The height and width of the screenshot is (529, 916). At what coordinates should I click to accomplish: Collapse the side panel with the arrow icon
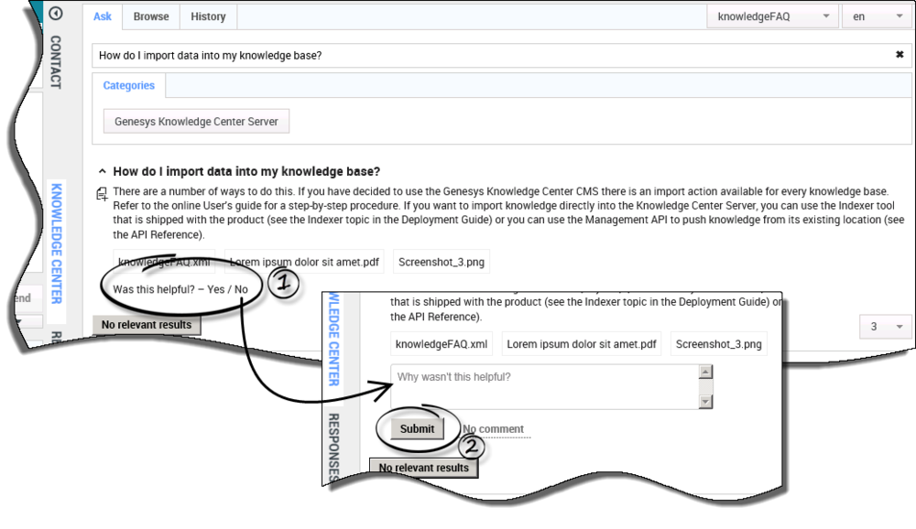pyautogui.click(x=57, y=14)
